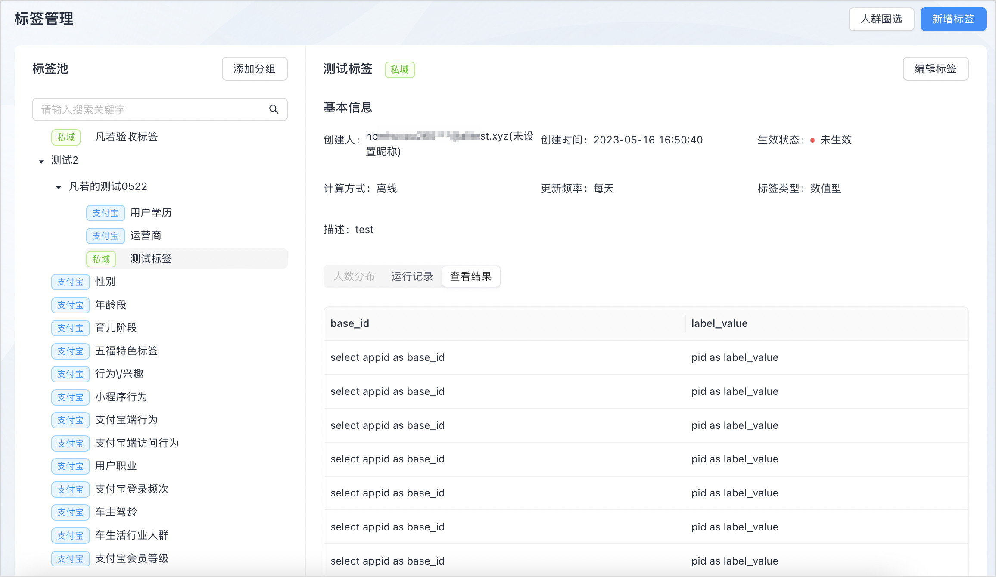Click the 支付宝 badge next to 用户学历

coord(106,213)
